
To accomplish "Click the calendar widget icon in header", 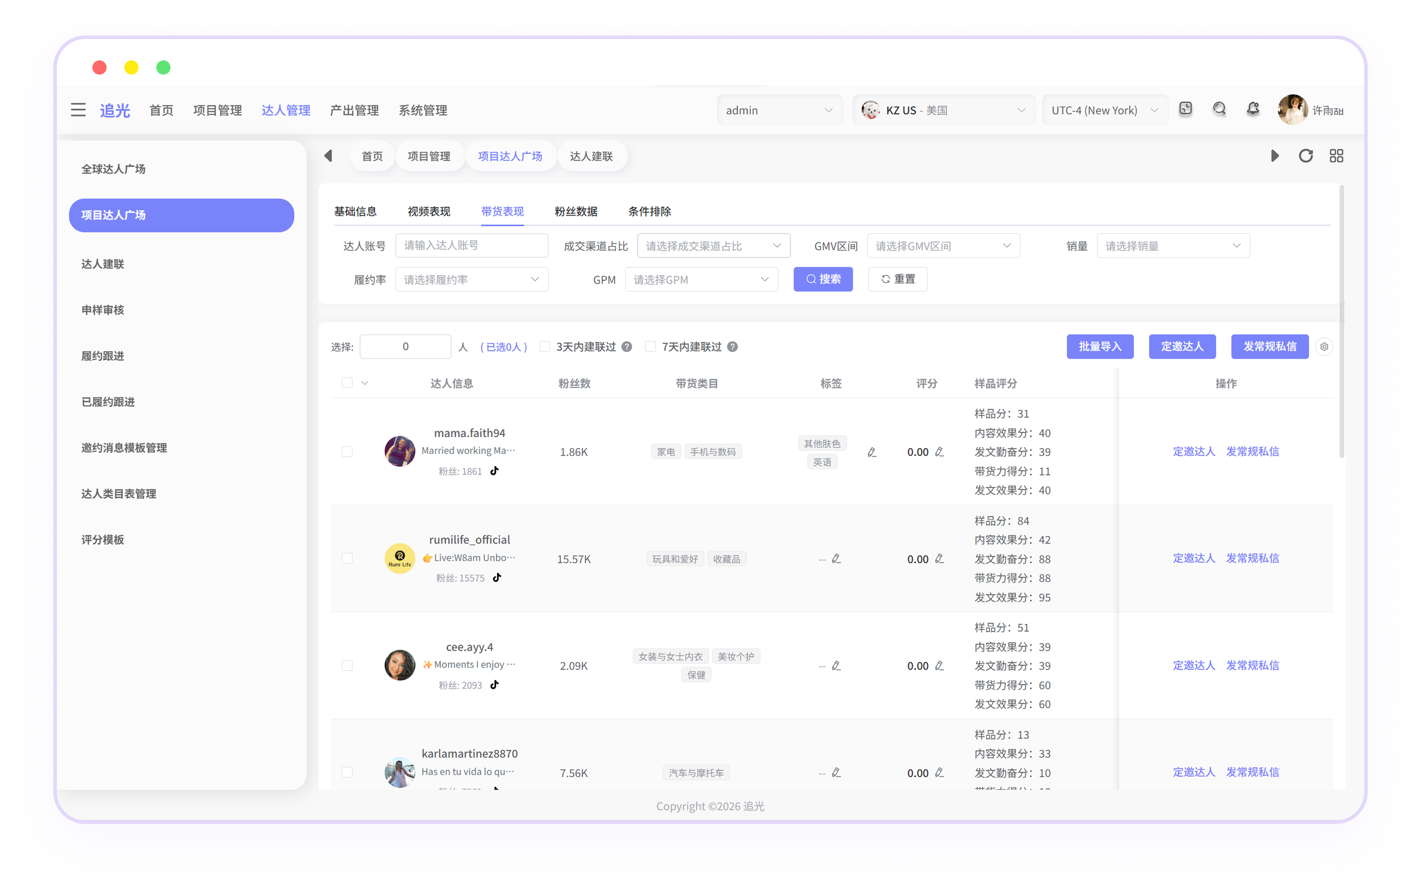I will (1186, 109).
